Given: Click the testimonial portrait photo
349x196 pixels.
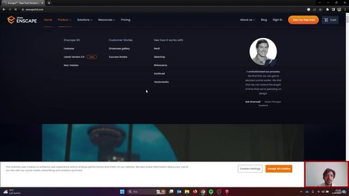Looking at the screenshot, I should (x=263, y=52).
